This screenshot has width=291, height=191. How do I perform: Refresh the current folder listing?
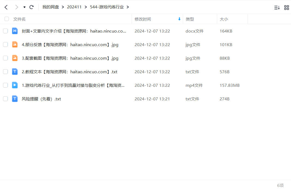pyautogui.click(x=32, y=7)
